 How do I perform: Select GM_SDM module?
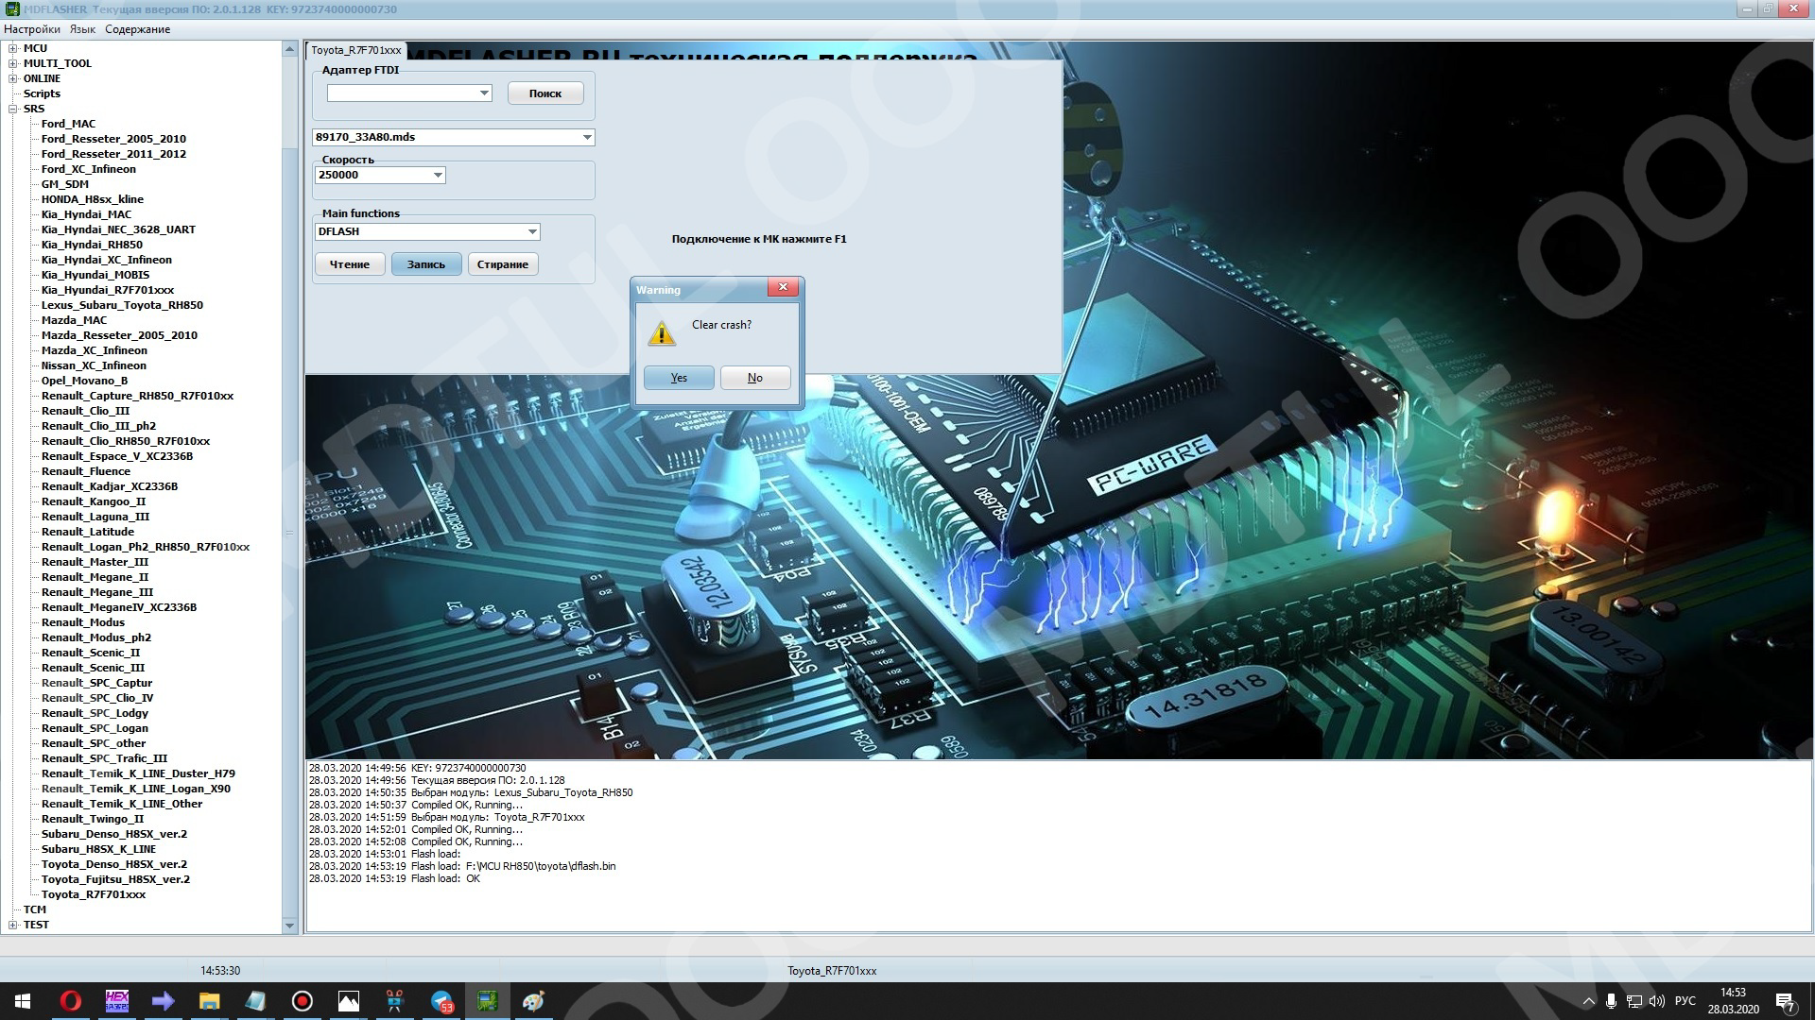click(65, 184)
